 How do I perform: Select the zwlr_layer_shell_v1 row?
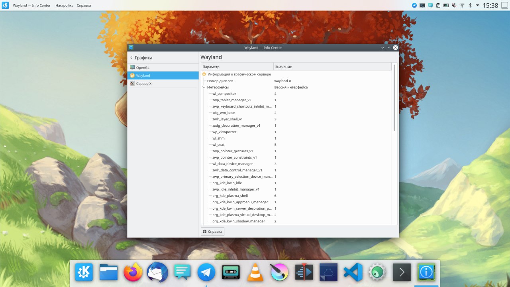pyautogui.click(x=296, y=119)
